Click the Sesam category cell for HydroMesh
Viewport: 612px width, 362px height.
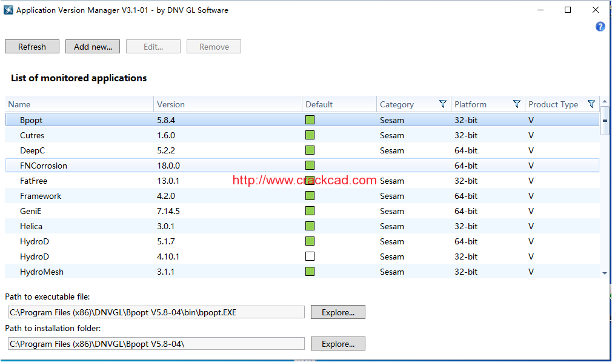coord(392,272)
